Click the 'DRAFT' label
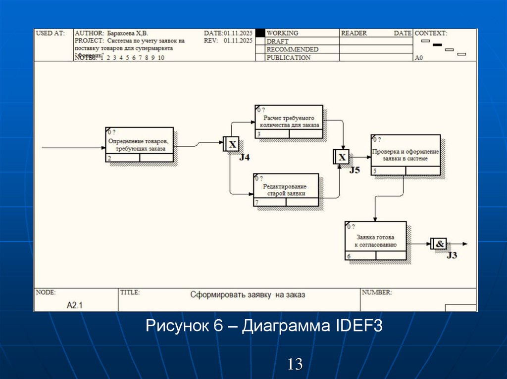This screenshot has width=507, height=379. coord(277,42)
